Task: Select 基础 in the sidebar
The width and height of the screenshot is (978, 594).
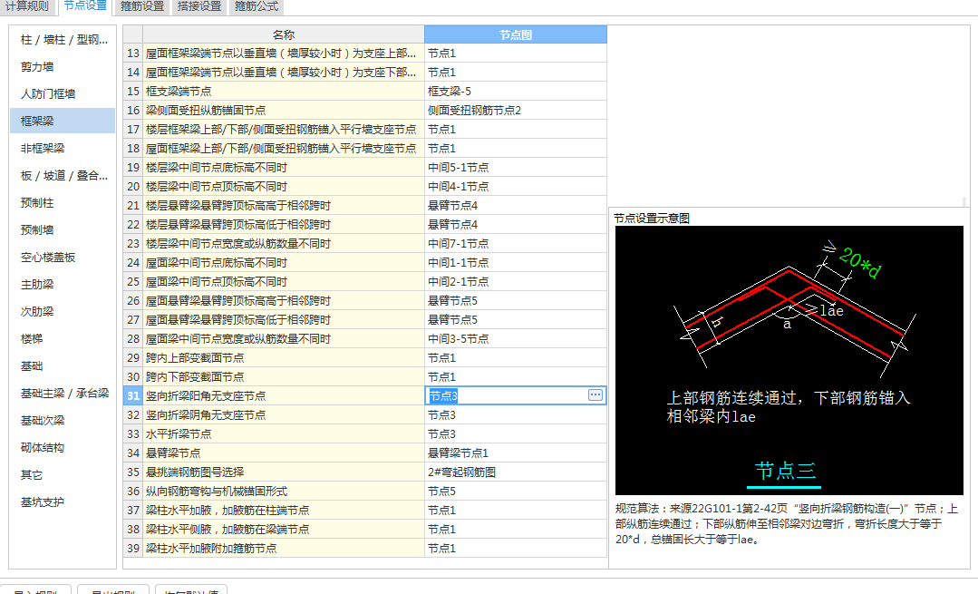Action: point(63,365)
